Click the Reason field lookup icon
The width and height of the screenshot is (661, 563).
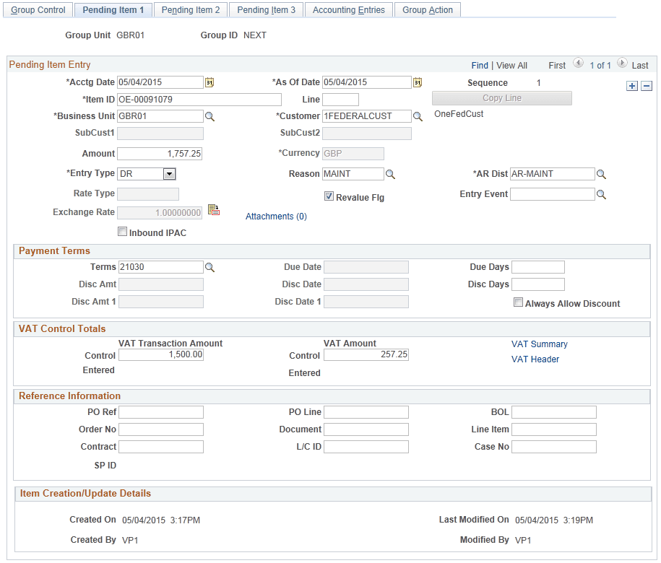tap(391, 173)
